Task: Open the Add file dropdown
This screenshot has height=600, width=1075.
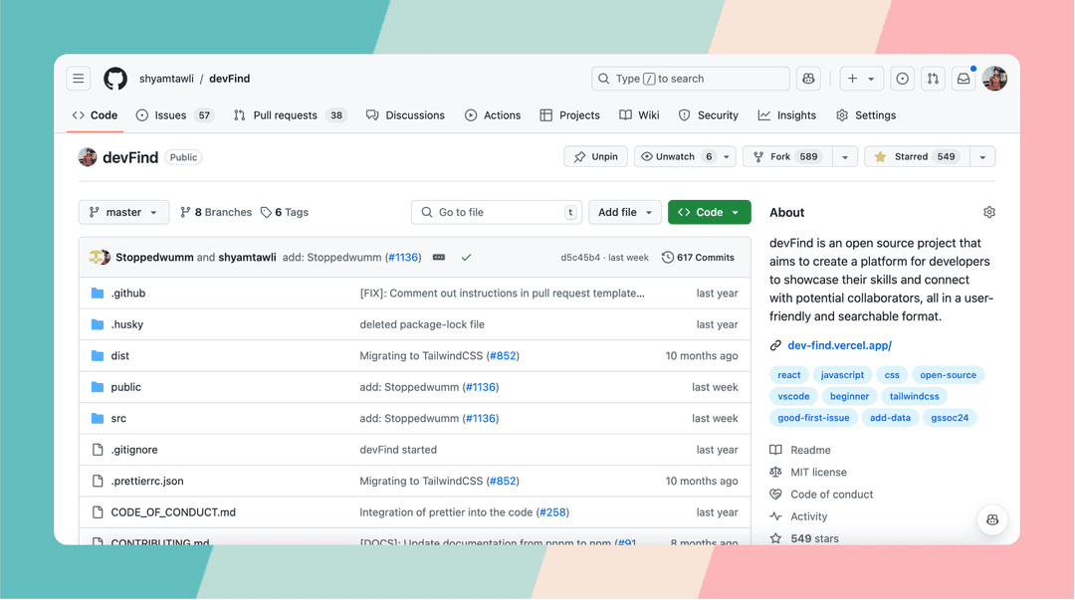Action: click(x=624, y=213)
